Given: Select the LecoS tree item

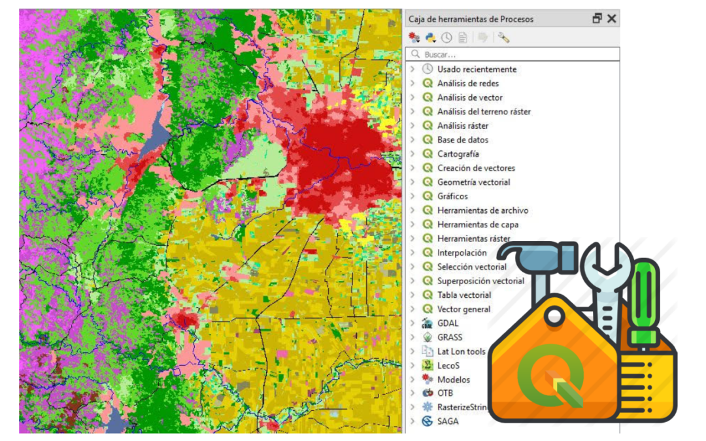Looking at the screenshot, I should (448, 365).
